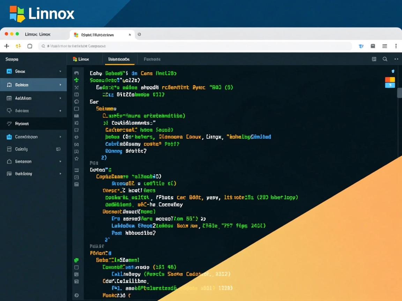Switch to the grayed-out Panhode editor tab
The image size is (402, 301).
coord(152,59)
